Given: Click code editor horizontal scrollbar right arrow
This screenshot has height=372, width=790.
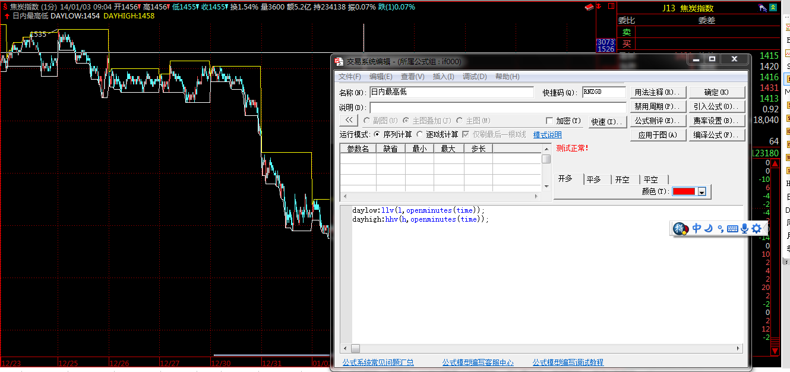Looking at the screenshot, I should pyautogui.click(x=739, y=348).
